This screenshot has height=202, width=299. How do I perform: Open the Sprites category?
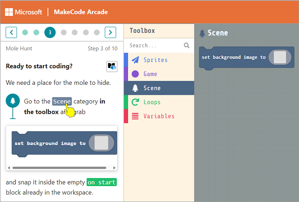[x=159, y=60]
